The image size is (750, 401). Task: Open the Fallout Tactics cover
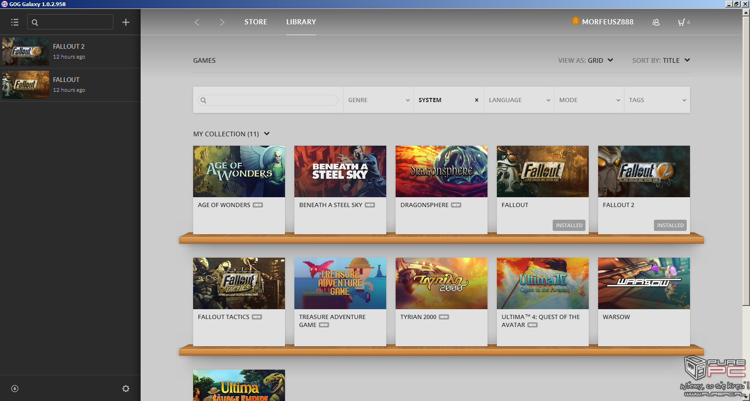point(239,283)
